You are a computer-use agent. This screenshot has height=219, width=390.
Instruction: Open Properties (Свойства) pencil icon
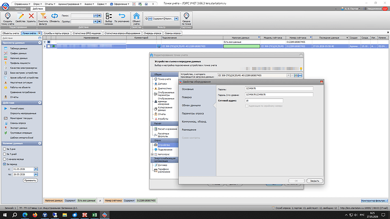click(x=20, y=16)
